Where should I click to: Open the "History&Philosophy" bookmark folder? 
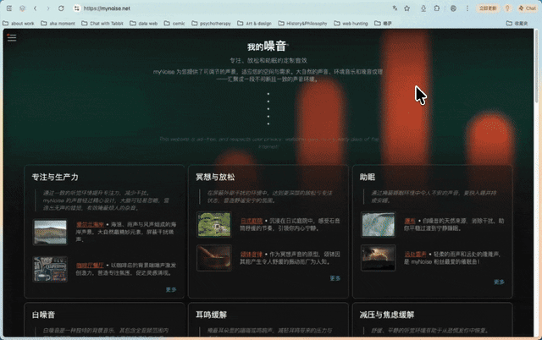coord(303,24)
